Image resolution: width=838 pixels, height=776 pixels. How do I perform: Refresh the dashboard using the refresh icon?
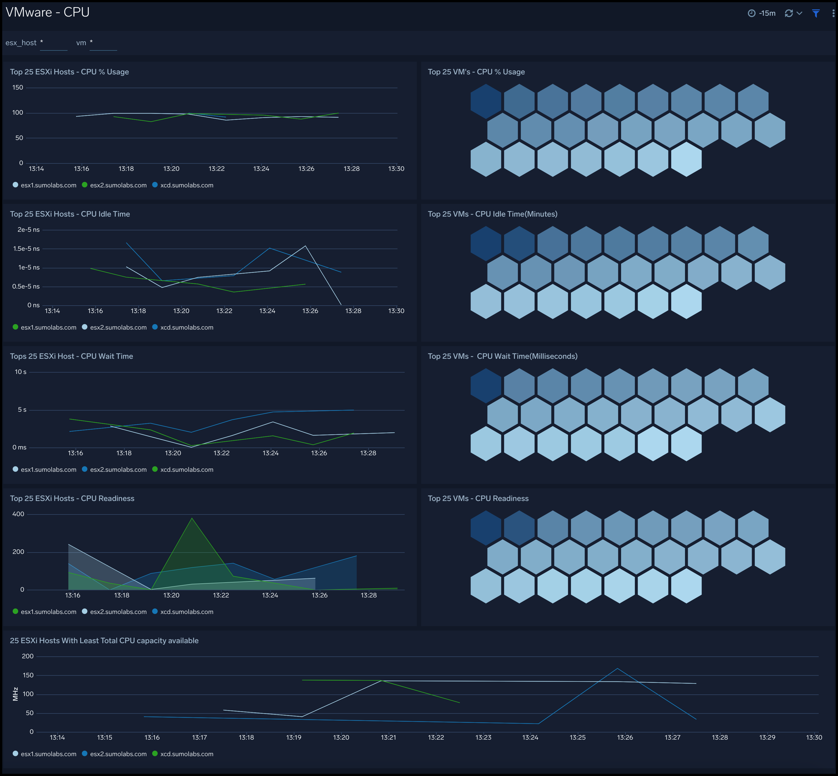click(789, 13)
